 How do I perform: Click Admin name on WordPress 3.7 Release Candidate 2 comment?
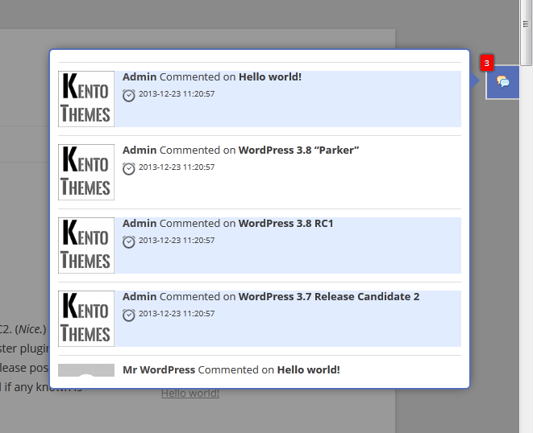pyautogui.click(x=139, y=297)
